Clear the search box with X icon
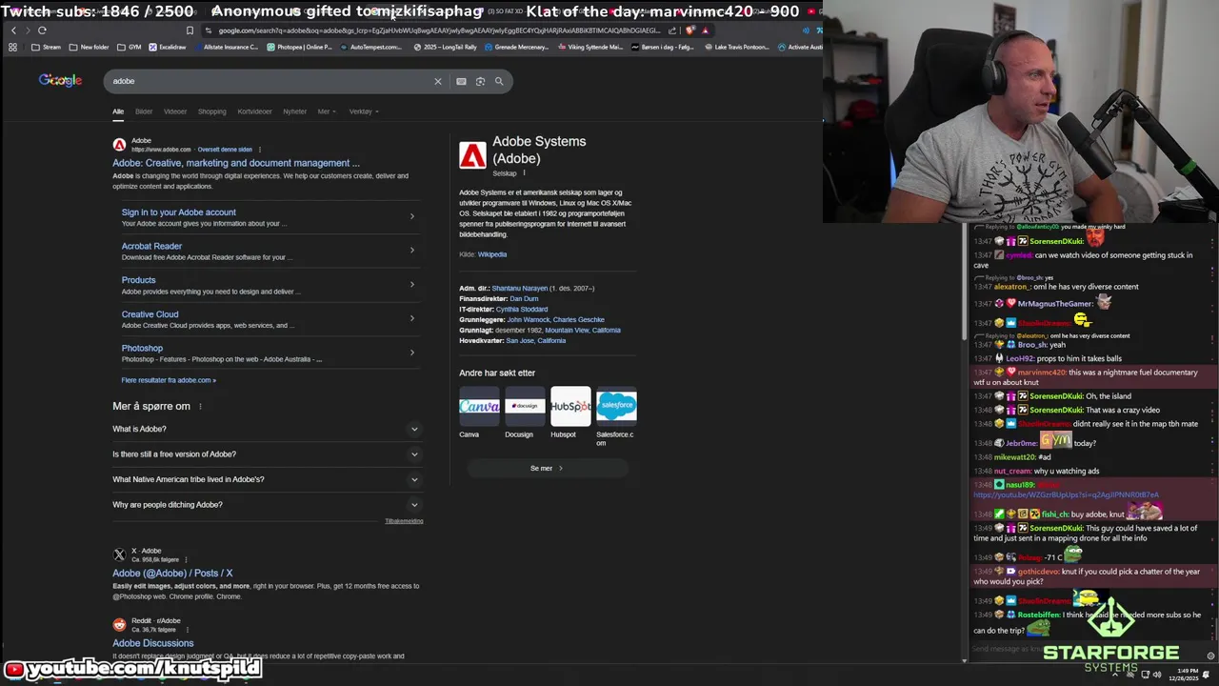Viewport: 1219px width, 686px height. click(438, 81)
